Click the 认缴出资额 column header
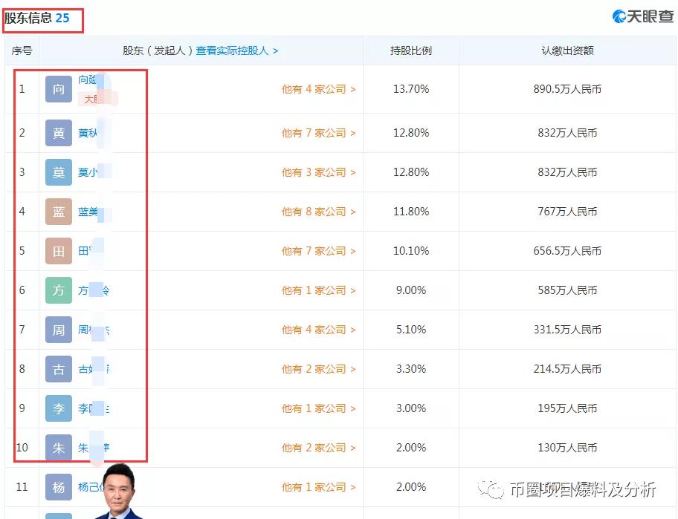Viewport: 678px width, 519px height. pos(567,50)
